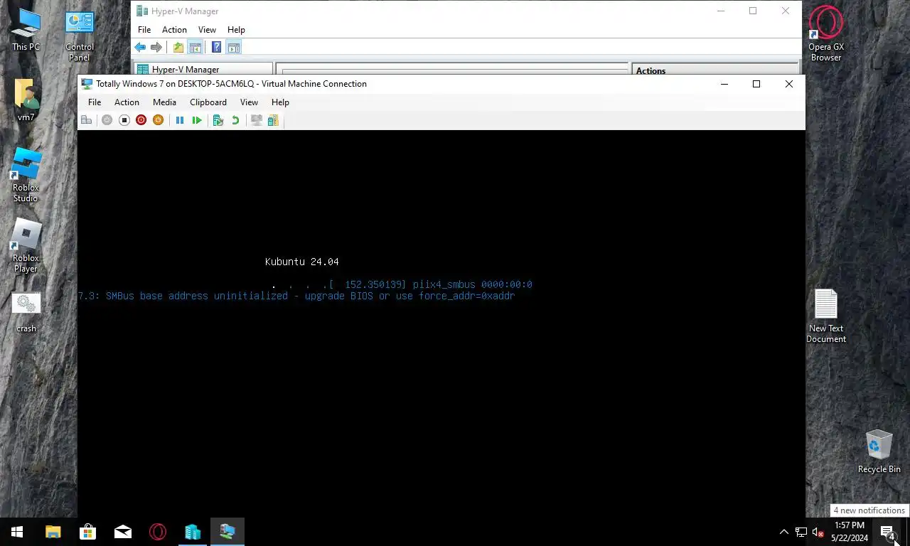The width and height of the screenshot is (910, 546).
Task: Open Opera browser from the taskbar
Action: (x=157, y=532)
